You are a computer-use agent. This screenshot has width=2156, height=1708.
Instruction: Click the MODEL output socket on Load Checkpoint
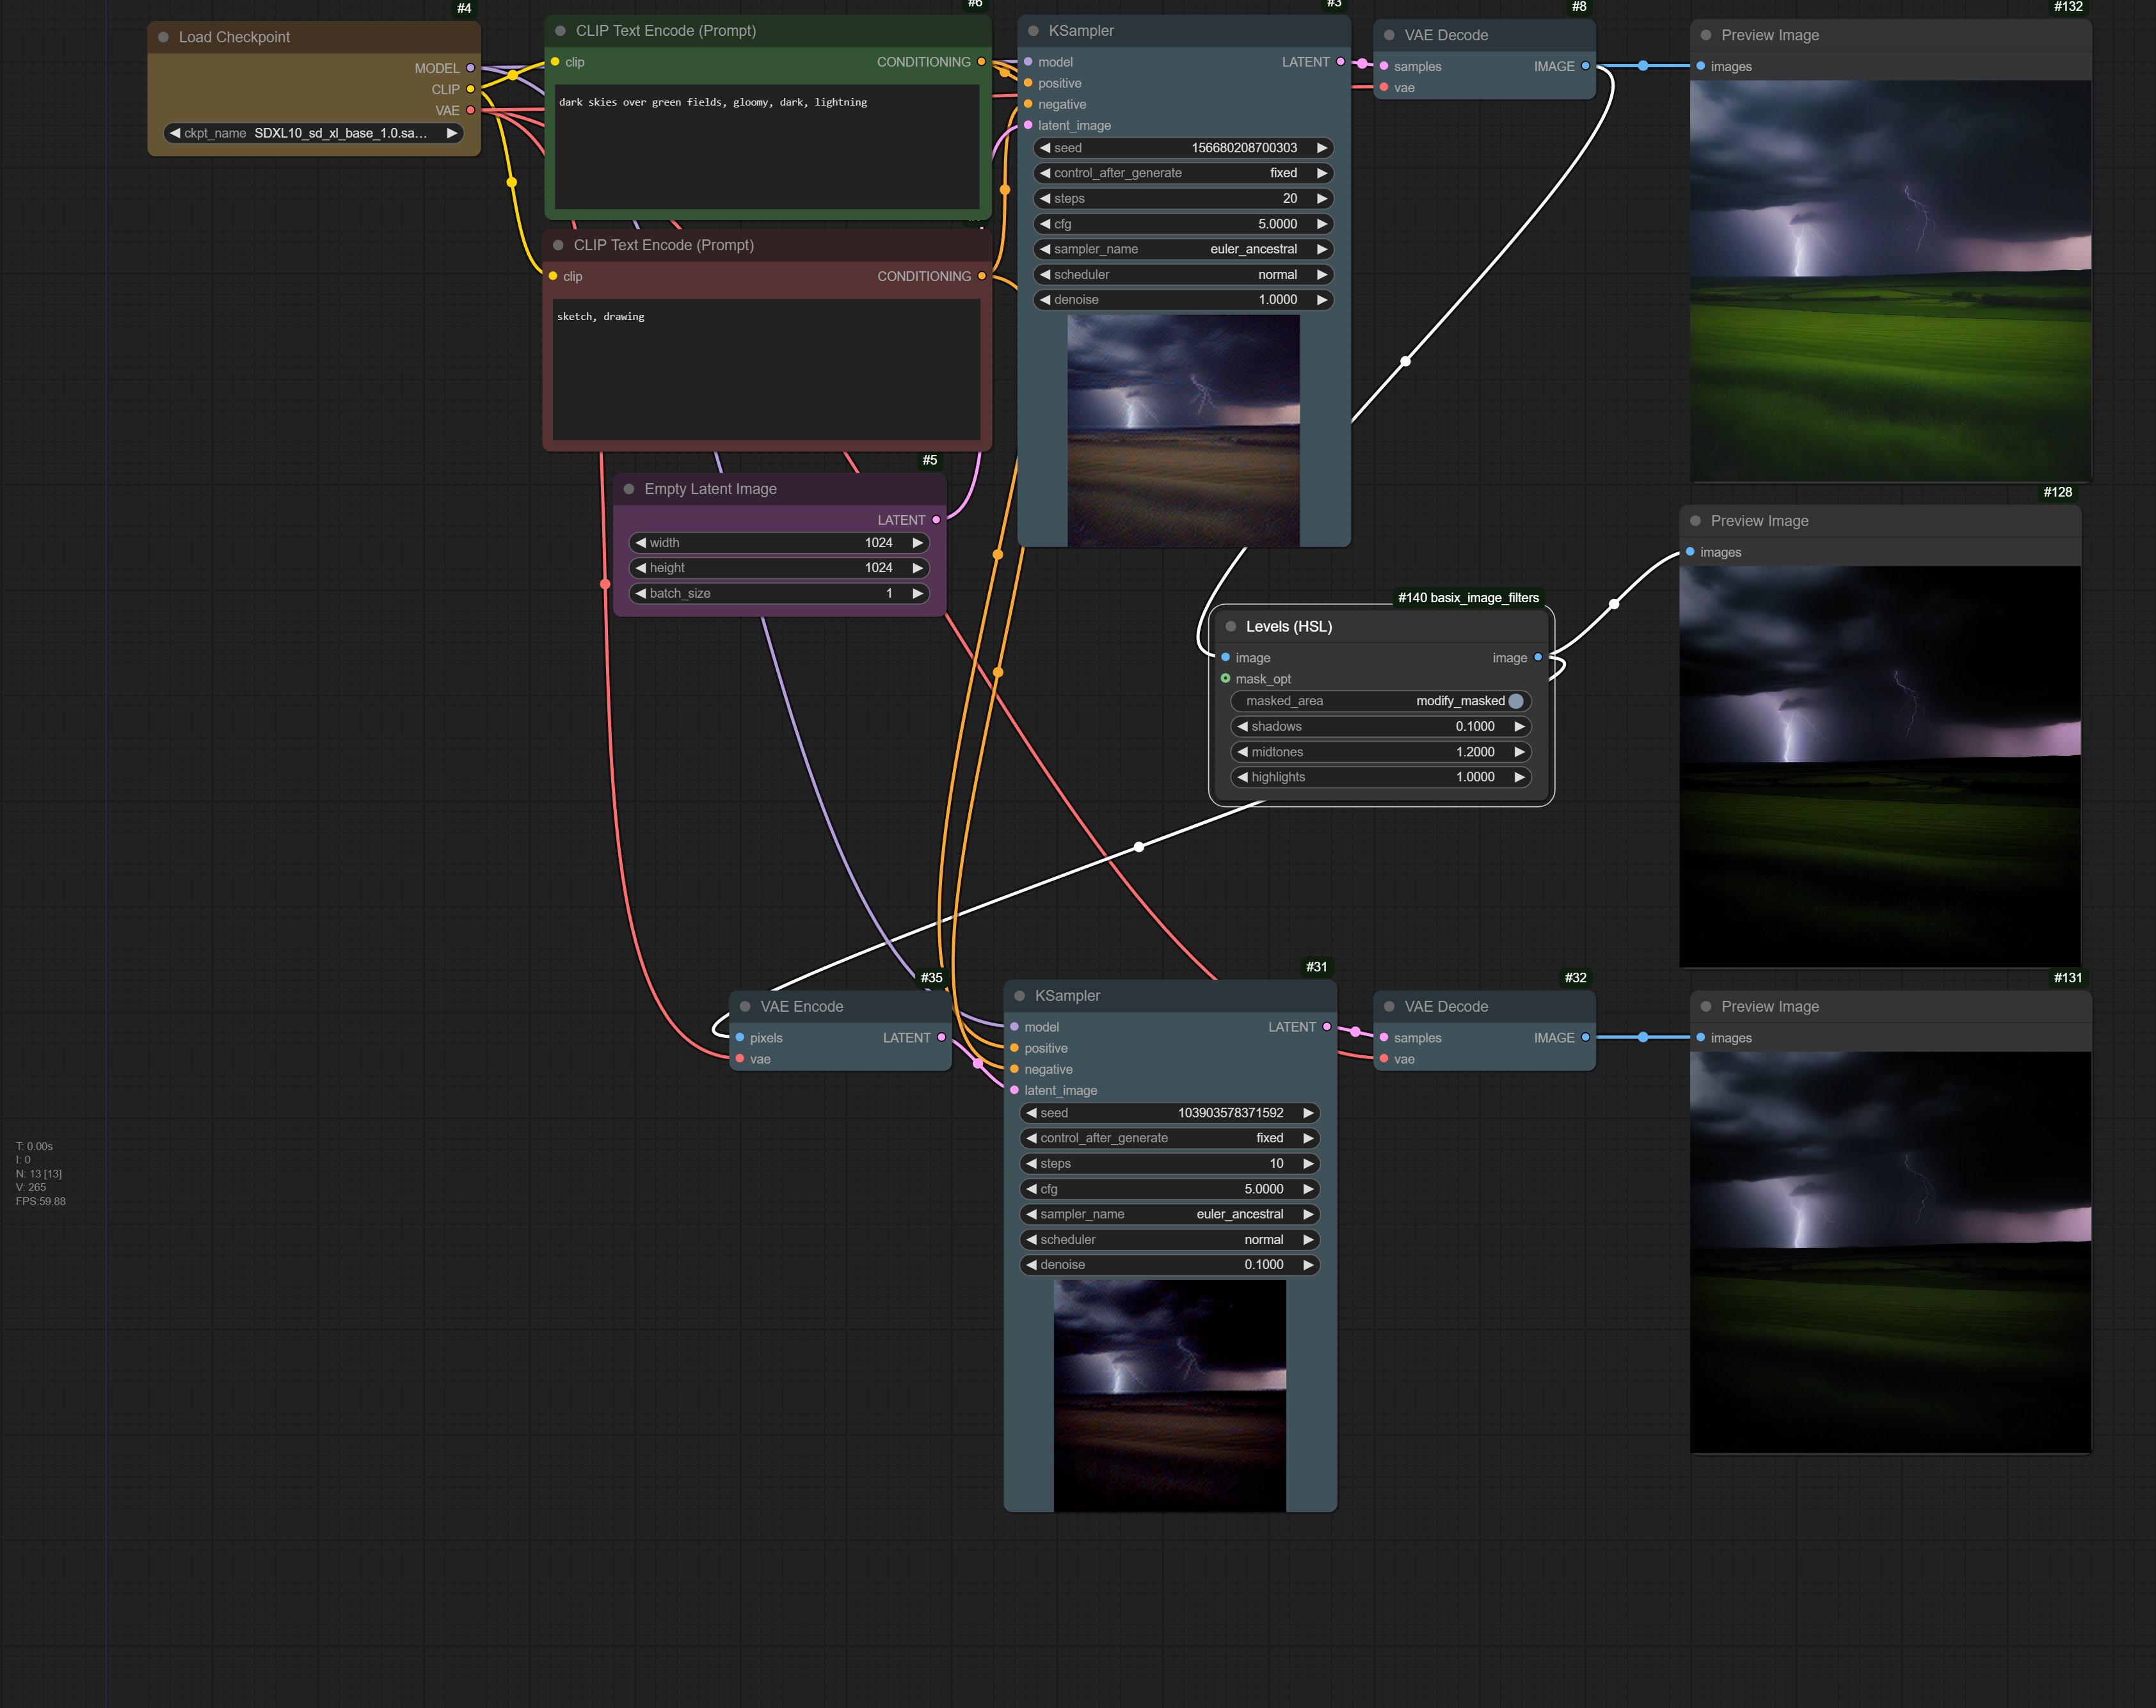tap(470, 68)
